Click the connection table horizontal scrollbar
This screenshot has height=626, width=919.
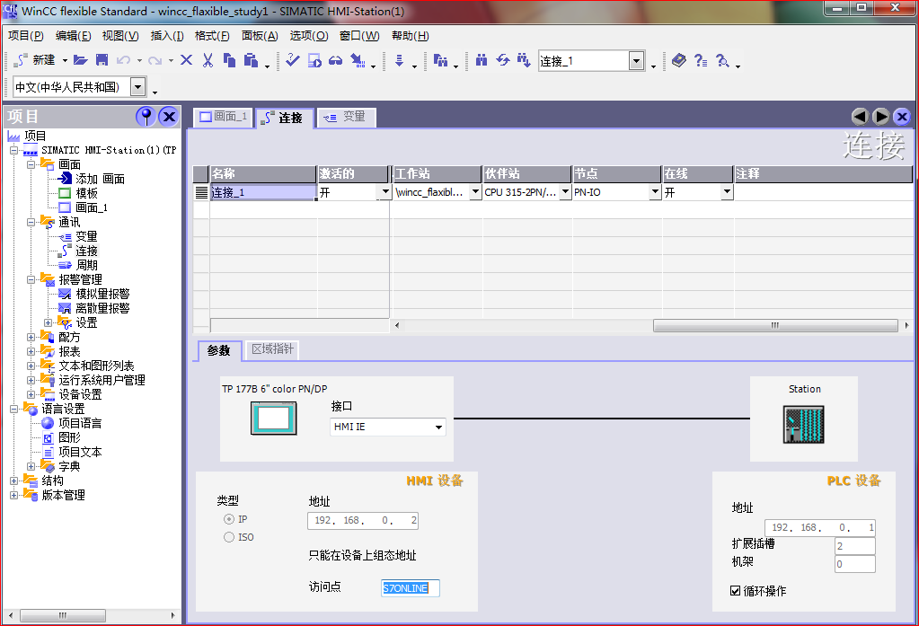click(x=775, y=325)
